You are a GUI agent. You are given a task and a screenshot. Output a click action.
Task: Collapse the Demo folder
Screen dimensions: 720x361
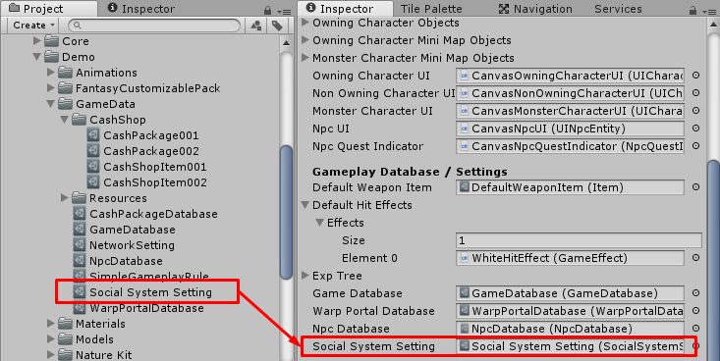pyautogui.click(x=37, y=57)
